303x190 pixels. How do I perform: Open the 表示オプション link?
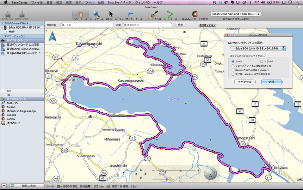pos(207,25)
